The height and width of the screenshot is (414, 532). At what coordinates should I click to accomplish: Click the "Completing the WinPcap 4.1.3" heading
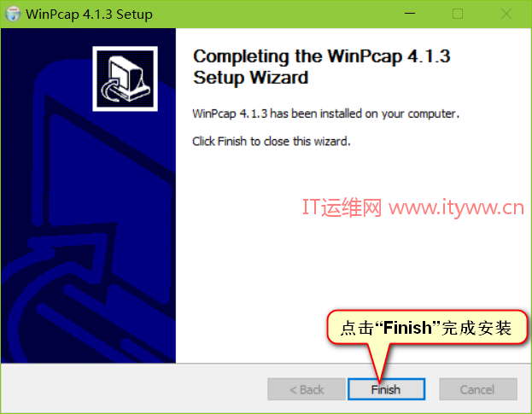[x=322, y=56]
